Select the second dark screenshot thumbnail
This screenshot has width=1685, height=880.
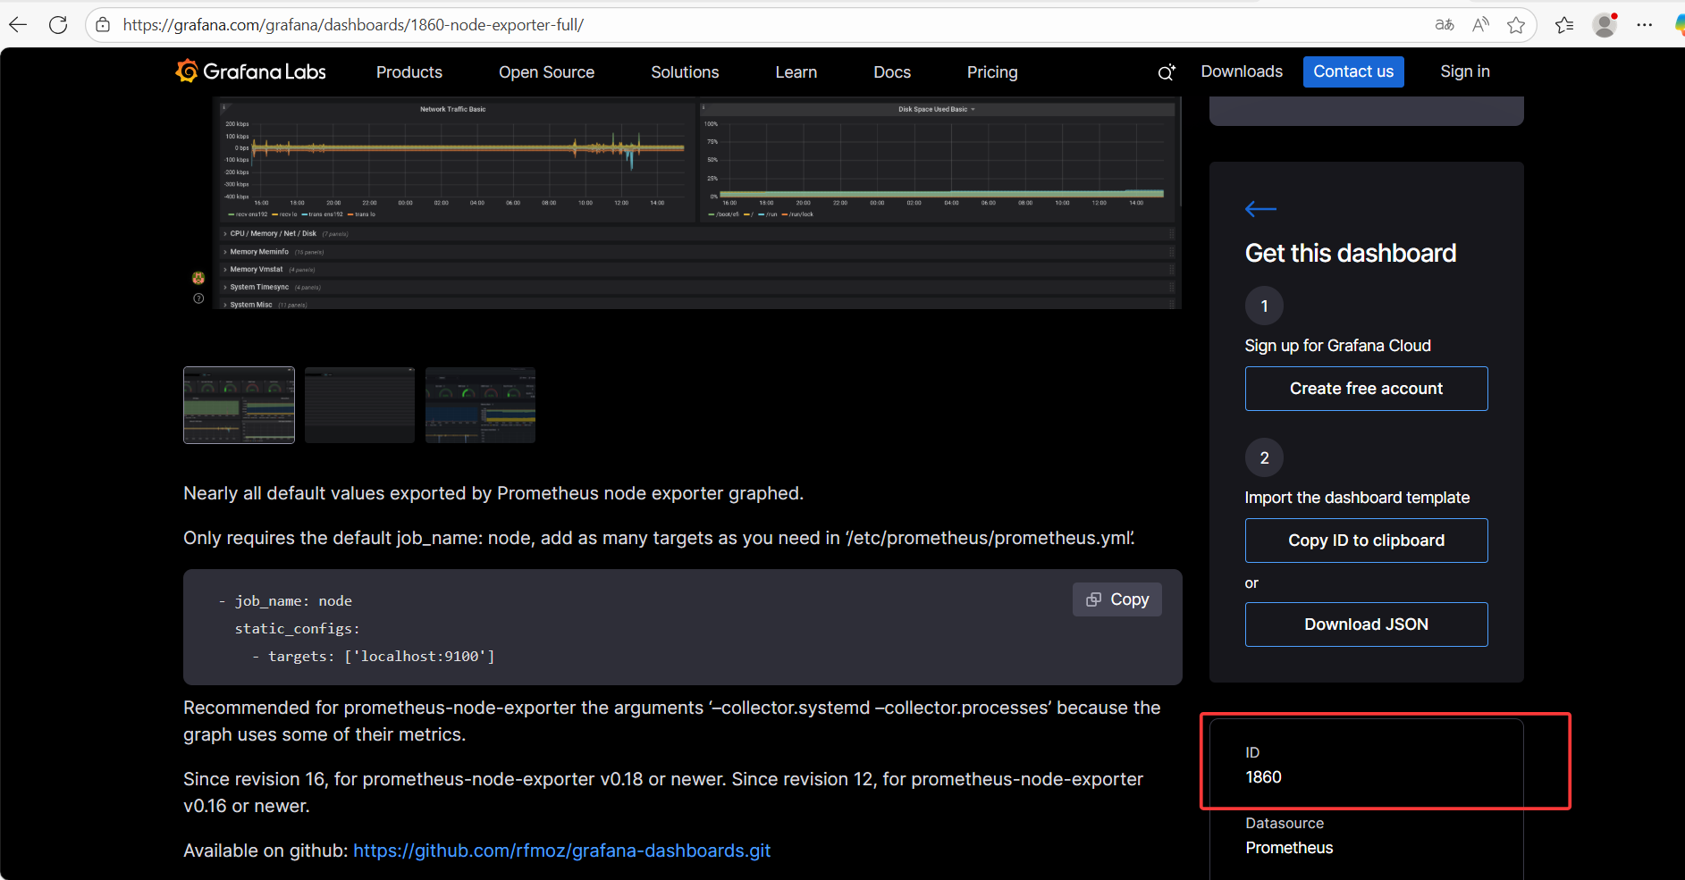point(359,405)
